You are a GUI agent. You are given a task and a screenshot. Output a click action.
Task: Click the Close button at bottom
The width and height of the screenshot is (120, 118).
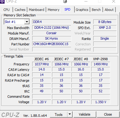tap(108, 114)
